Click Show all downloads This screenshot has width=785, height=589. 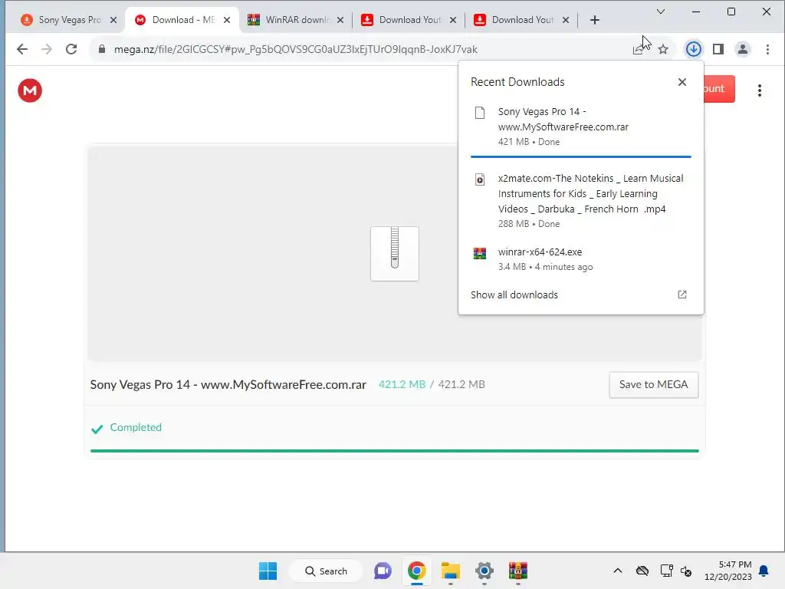click(x=514, y=295)
